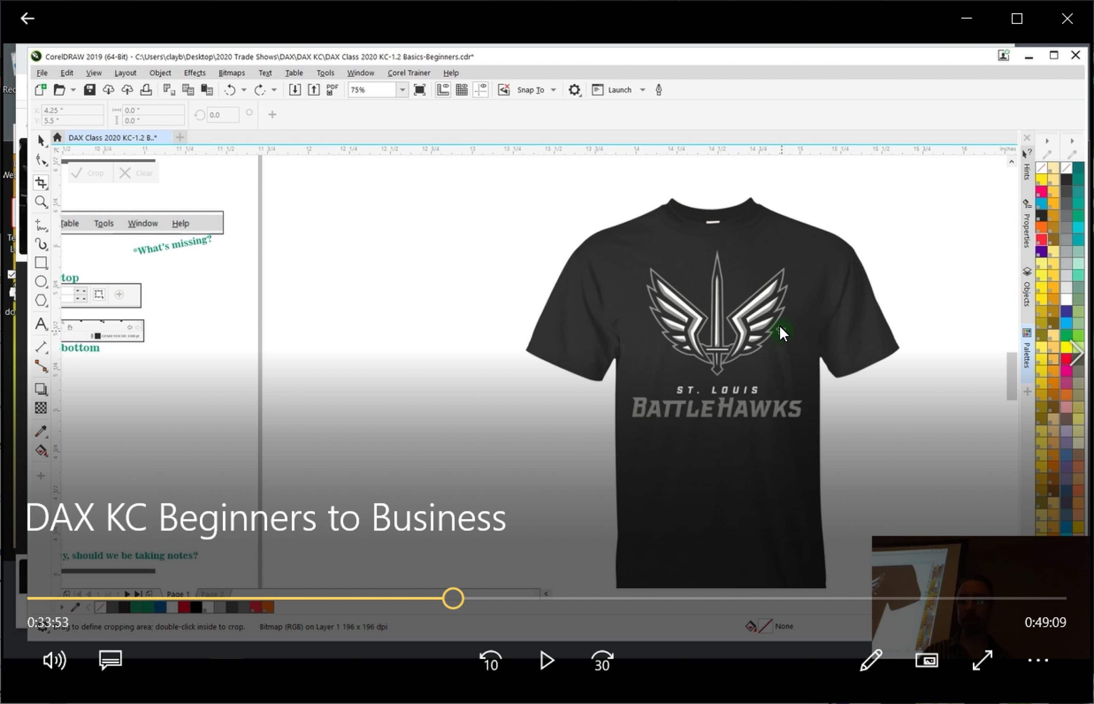Mute the video with the volume icon
Screen dimensions: 1094x704
[54, 660]
